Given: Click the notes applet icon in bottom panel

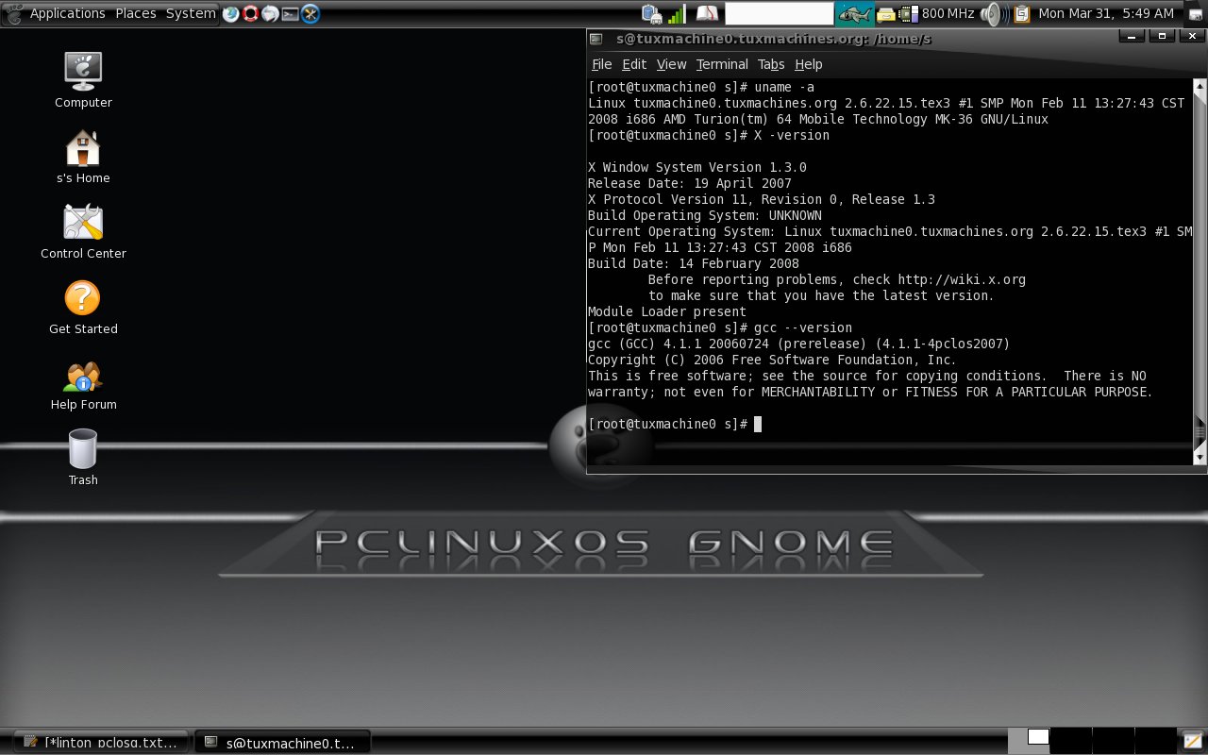Looking at the screenshot, I should point(1193,740).
